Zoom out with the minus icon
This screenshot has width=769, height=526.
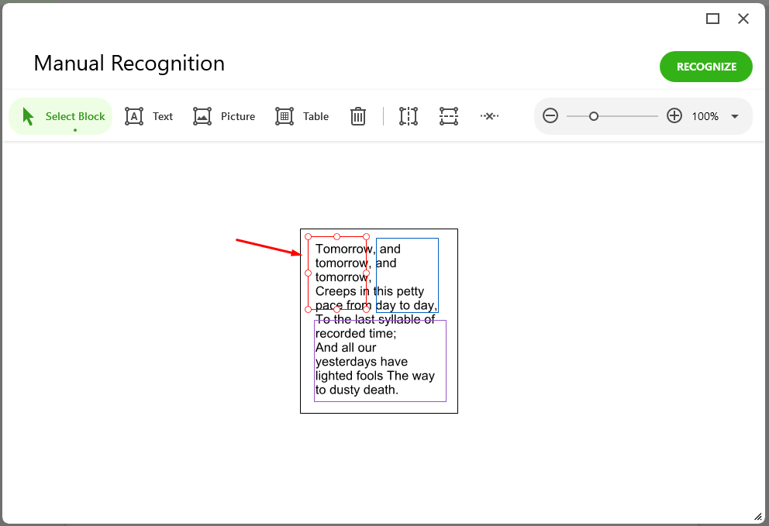[x=550, y=116]
